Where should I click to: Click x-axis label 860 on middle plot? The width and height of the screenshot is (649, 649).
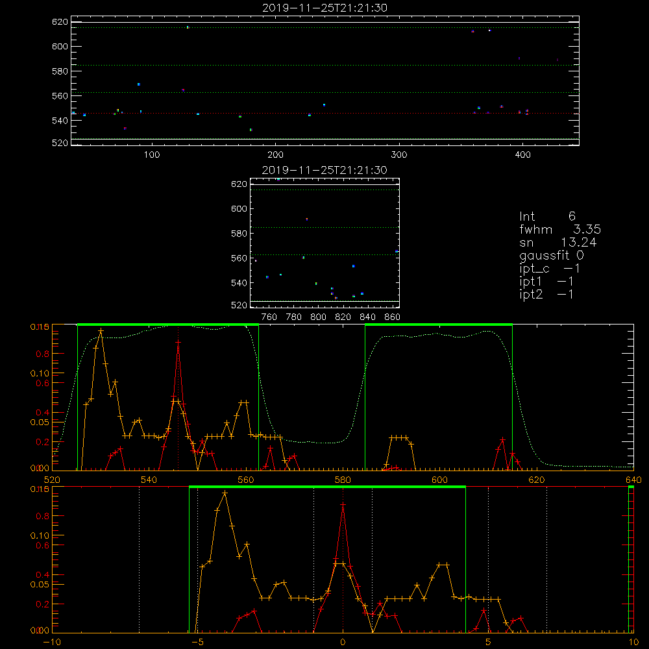coord(392,317)
